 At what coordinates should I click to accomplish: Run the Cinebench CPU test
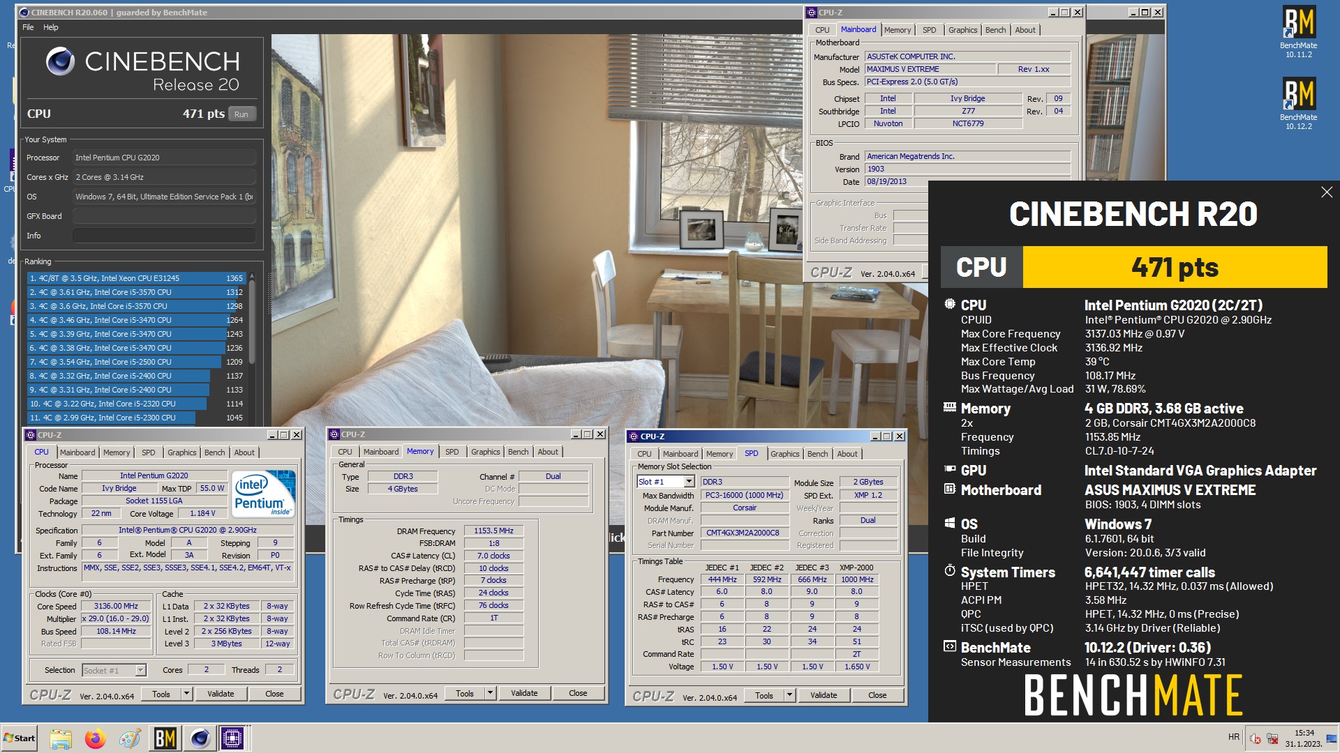241,114
